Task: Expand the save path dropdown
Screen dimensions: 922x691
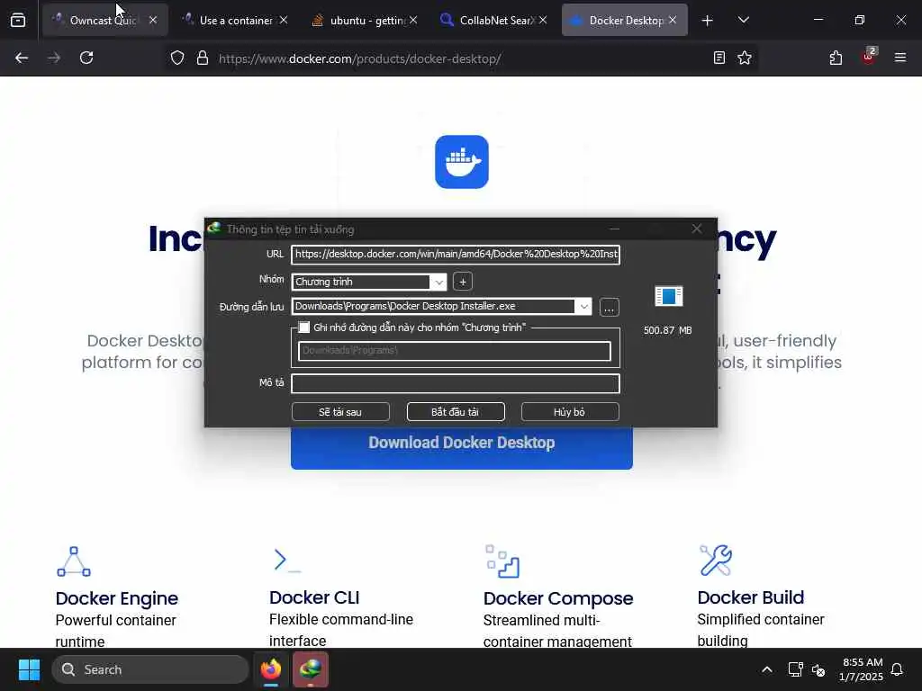Action: (583, 306)
